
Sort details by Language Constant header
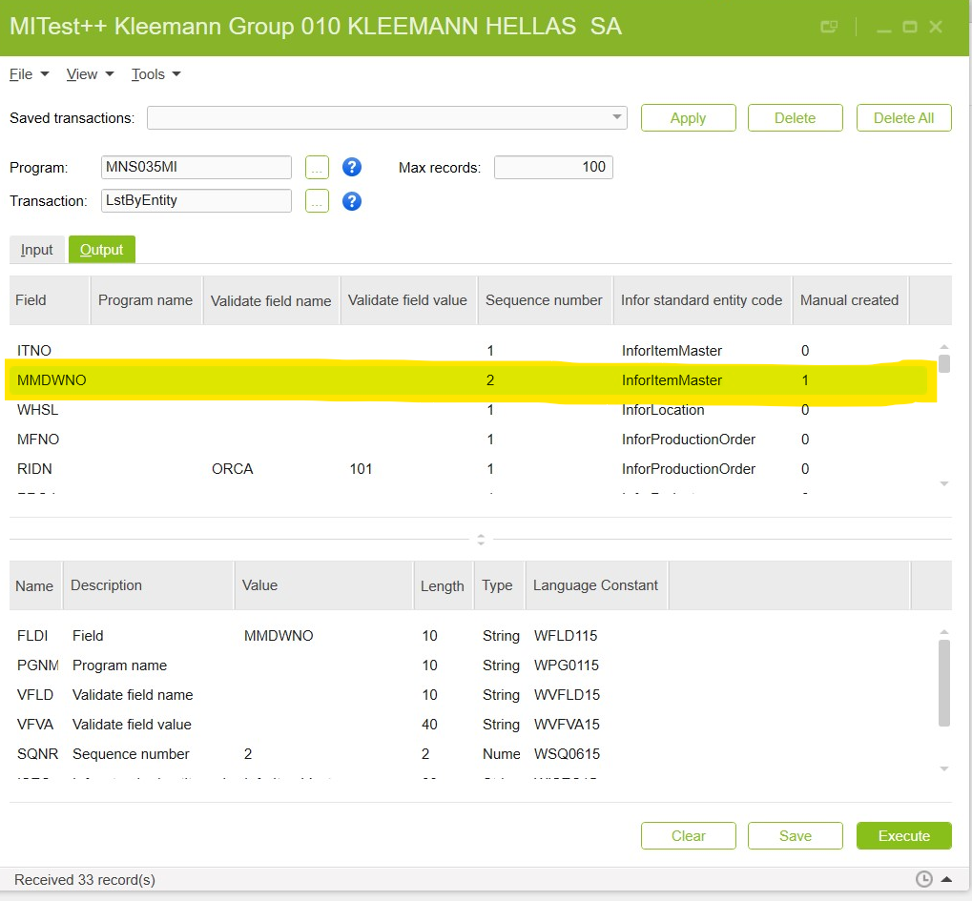pos(596,585)
